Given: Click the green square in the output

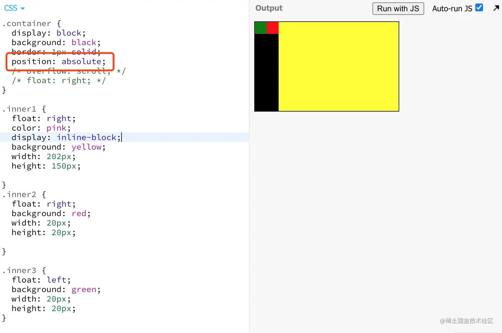Looking at the screenshot, I should [x=261, y=28].
